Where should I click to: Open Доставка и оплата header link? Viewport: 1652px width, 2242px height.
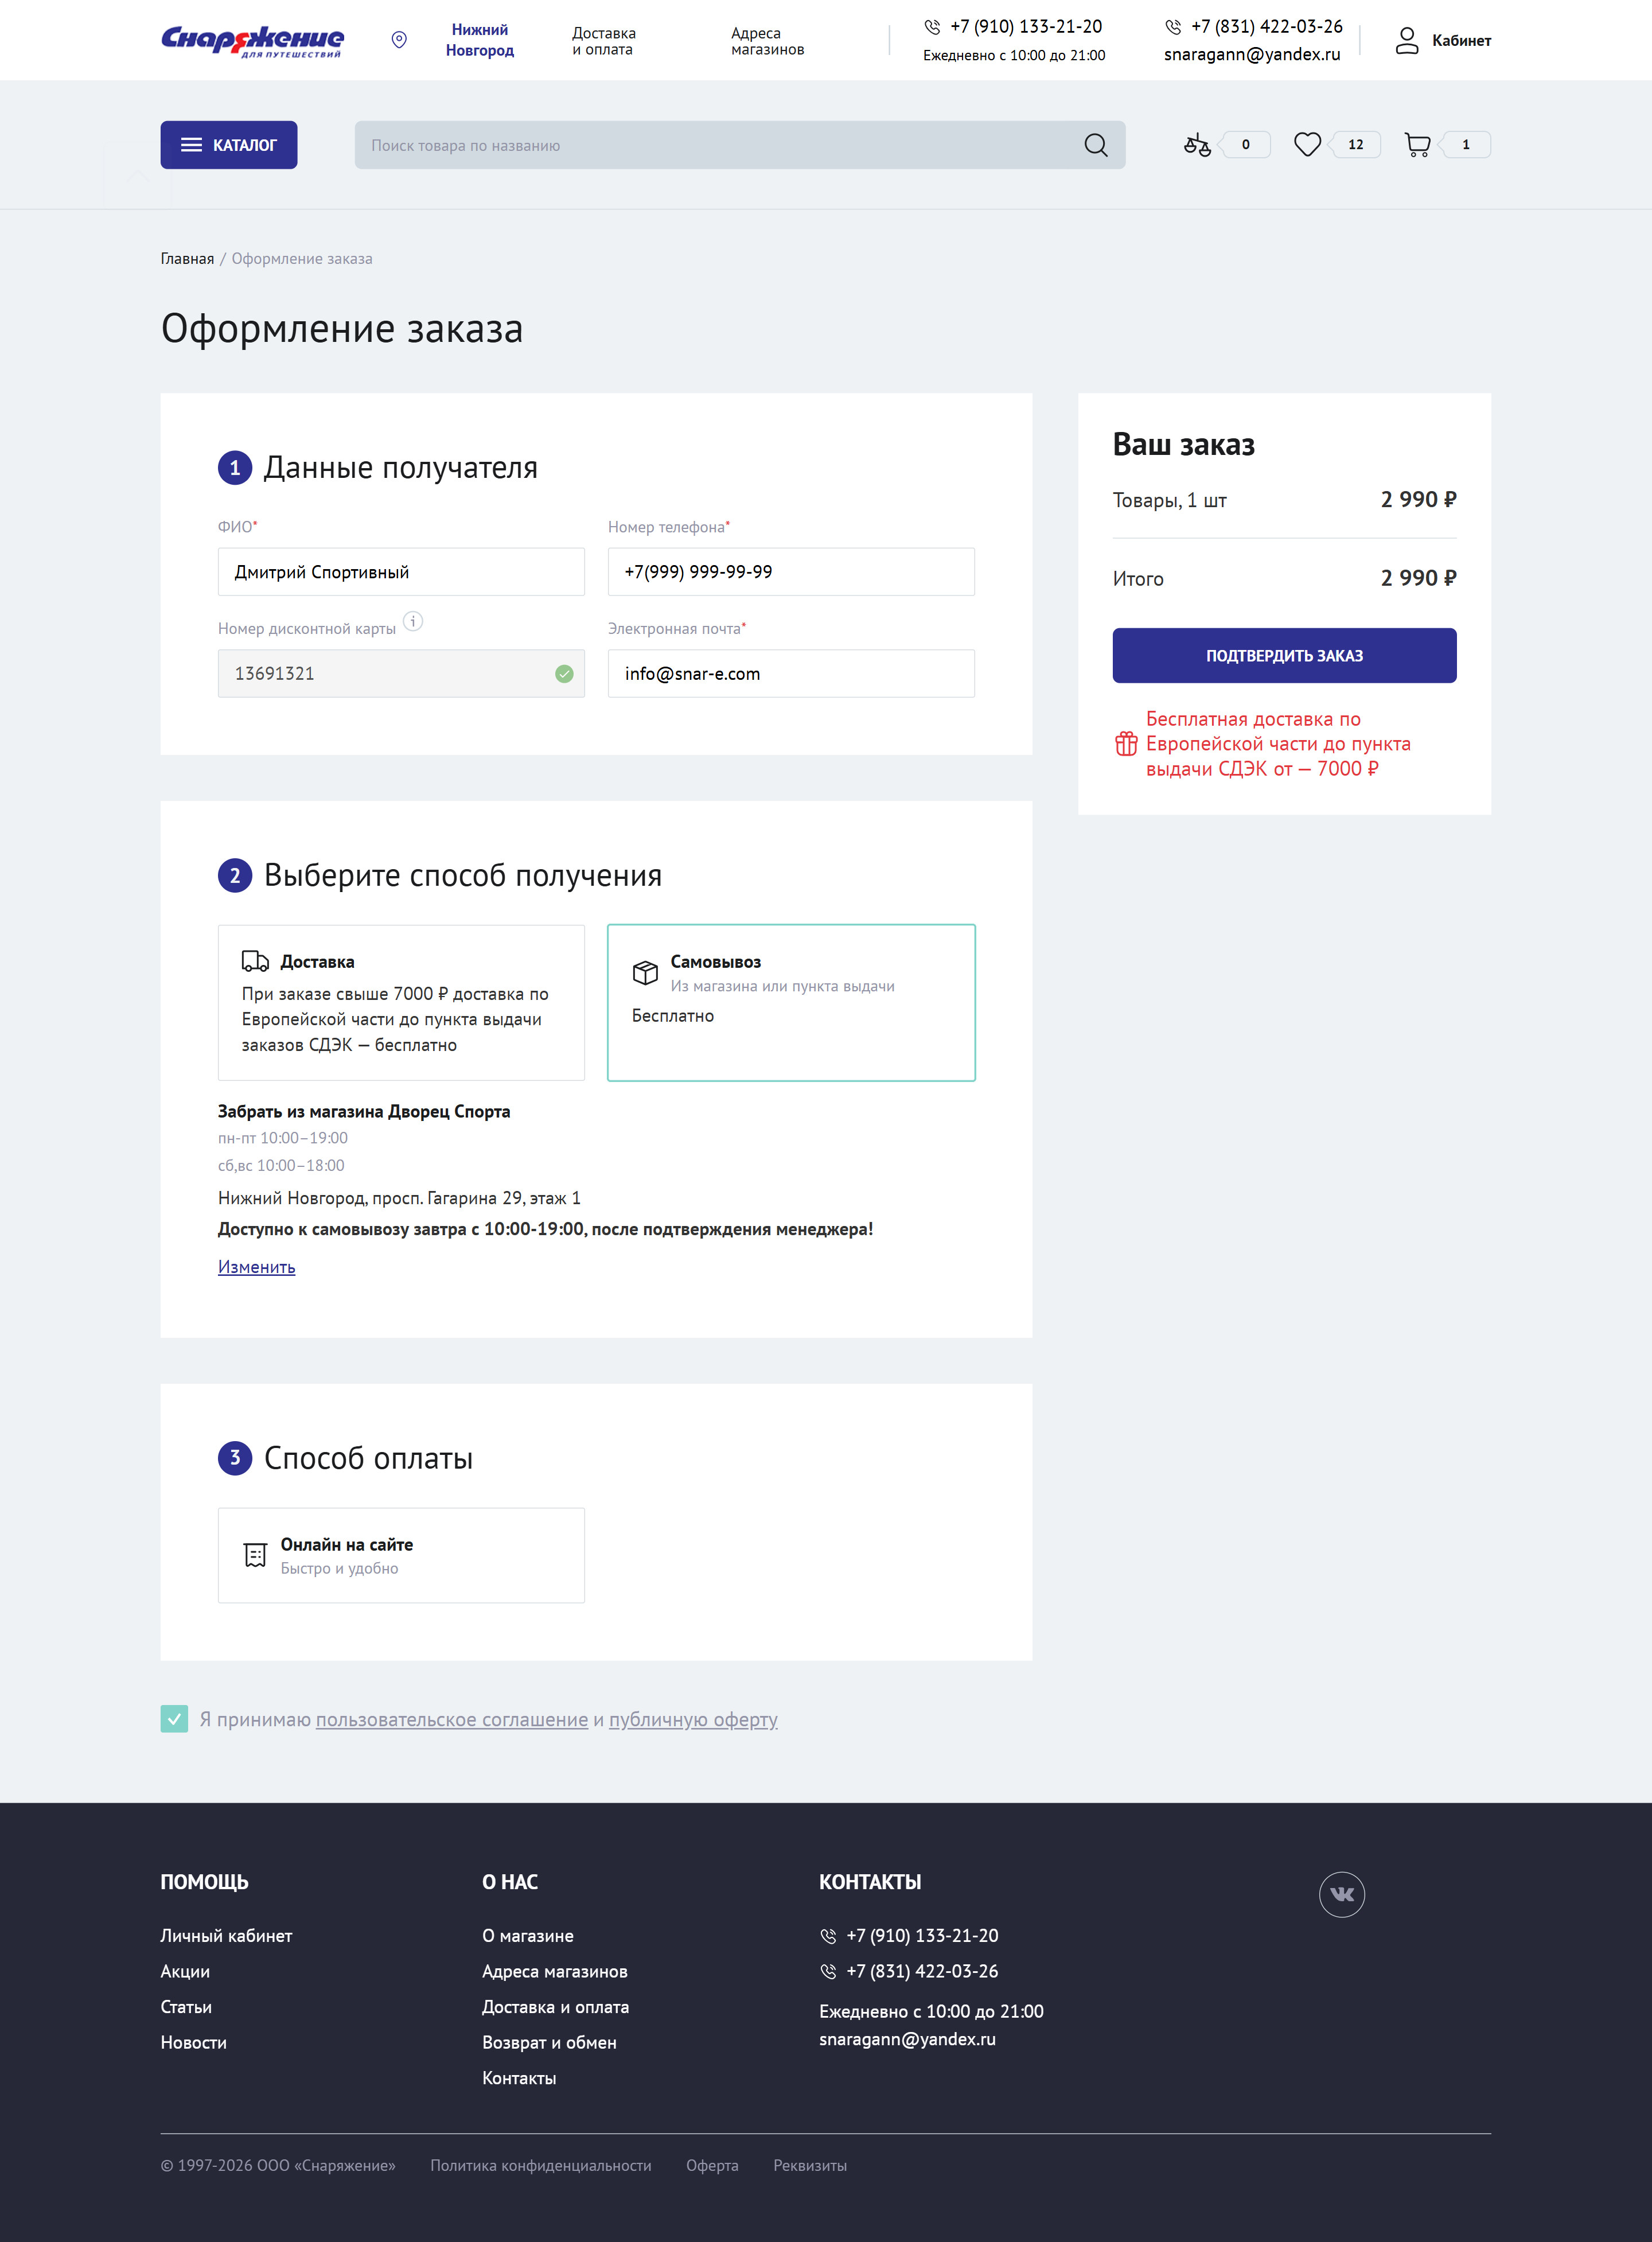[x=604, y=41]
